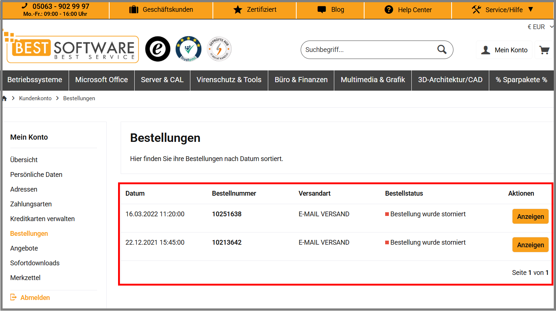Click the Help Center question mark icon
The width and height of the screenshot is (556, 311).
click(x=389, y=10)
